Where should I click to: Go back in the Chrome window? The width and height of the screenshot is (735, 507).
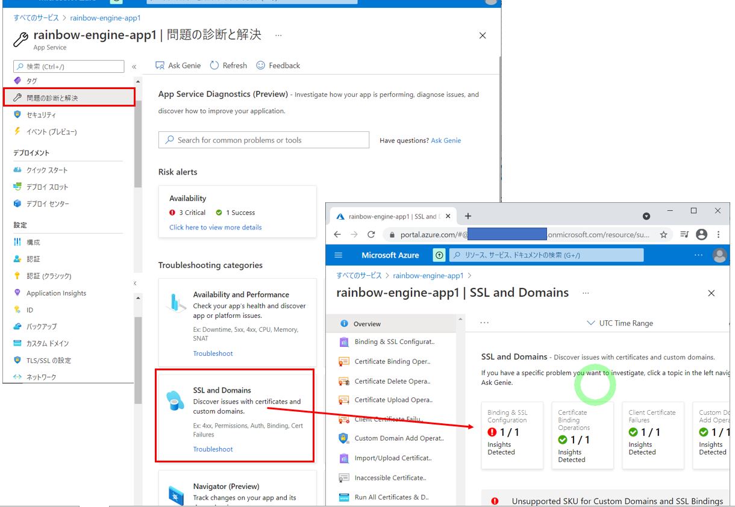[337, 234]
